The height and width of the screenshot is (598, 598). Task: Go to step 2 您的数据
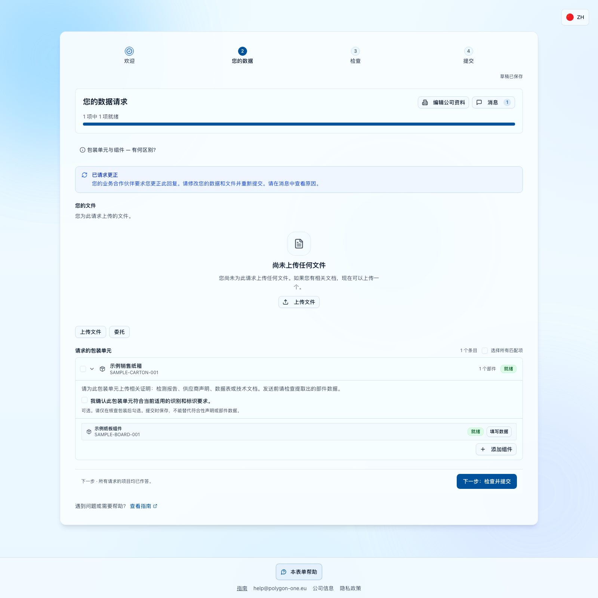click(242, 55)
